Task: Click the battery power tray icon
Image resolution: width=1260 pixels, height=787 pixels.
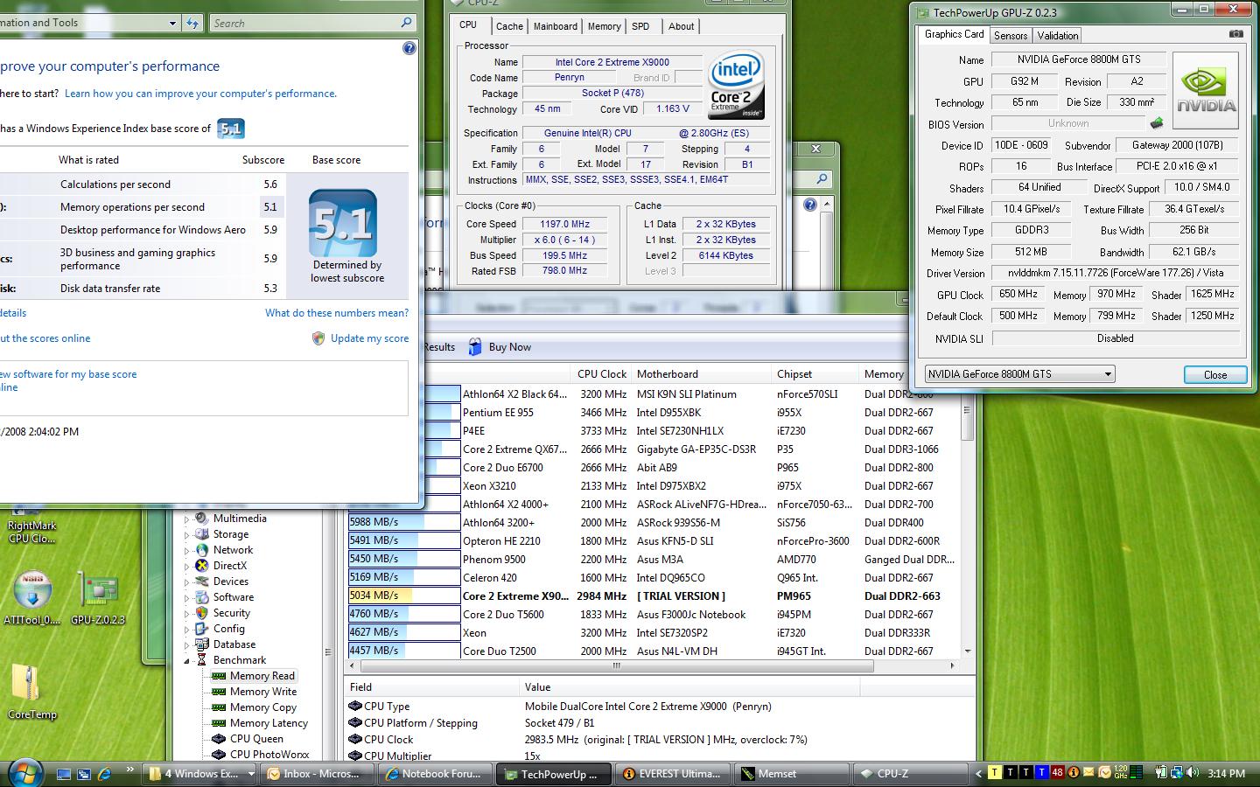Action: pos(1161,773)
